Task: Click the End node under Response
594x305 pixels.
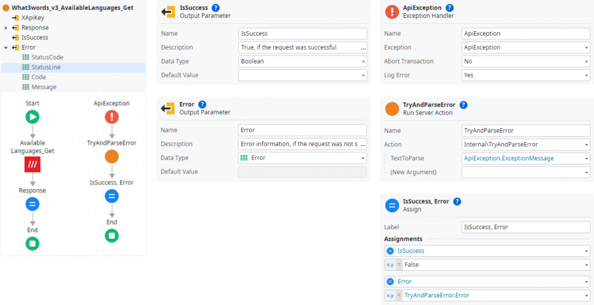Action: tap(32, 243)
